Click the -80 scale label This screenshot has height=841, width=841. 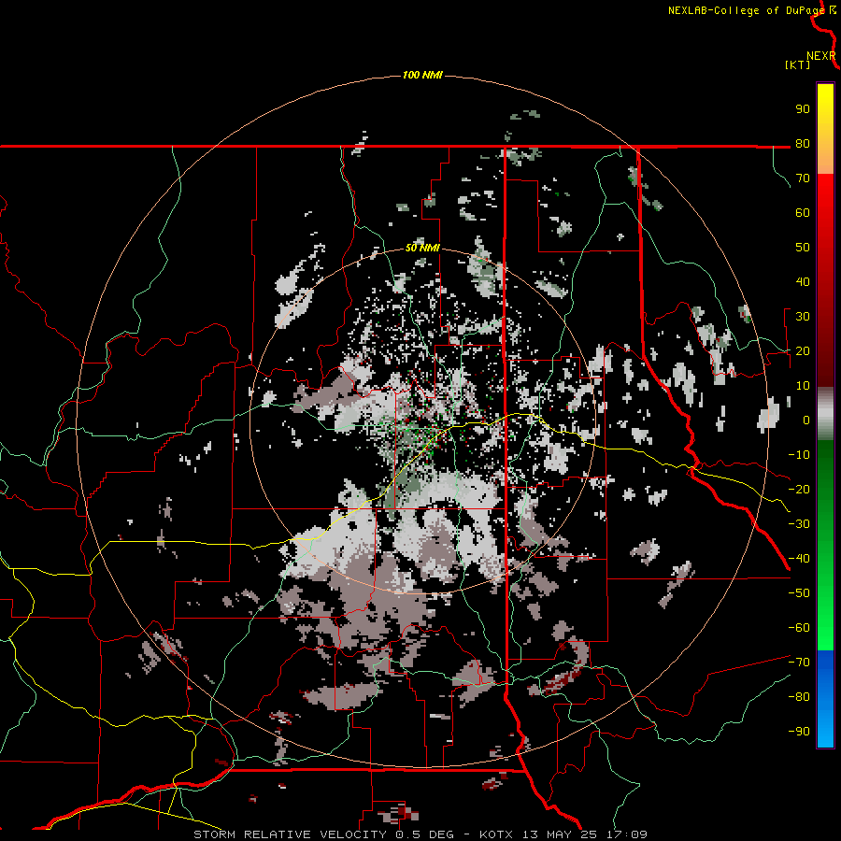pyautogui.click(x=799, y=697)
